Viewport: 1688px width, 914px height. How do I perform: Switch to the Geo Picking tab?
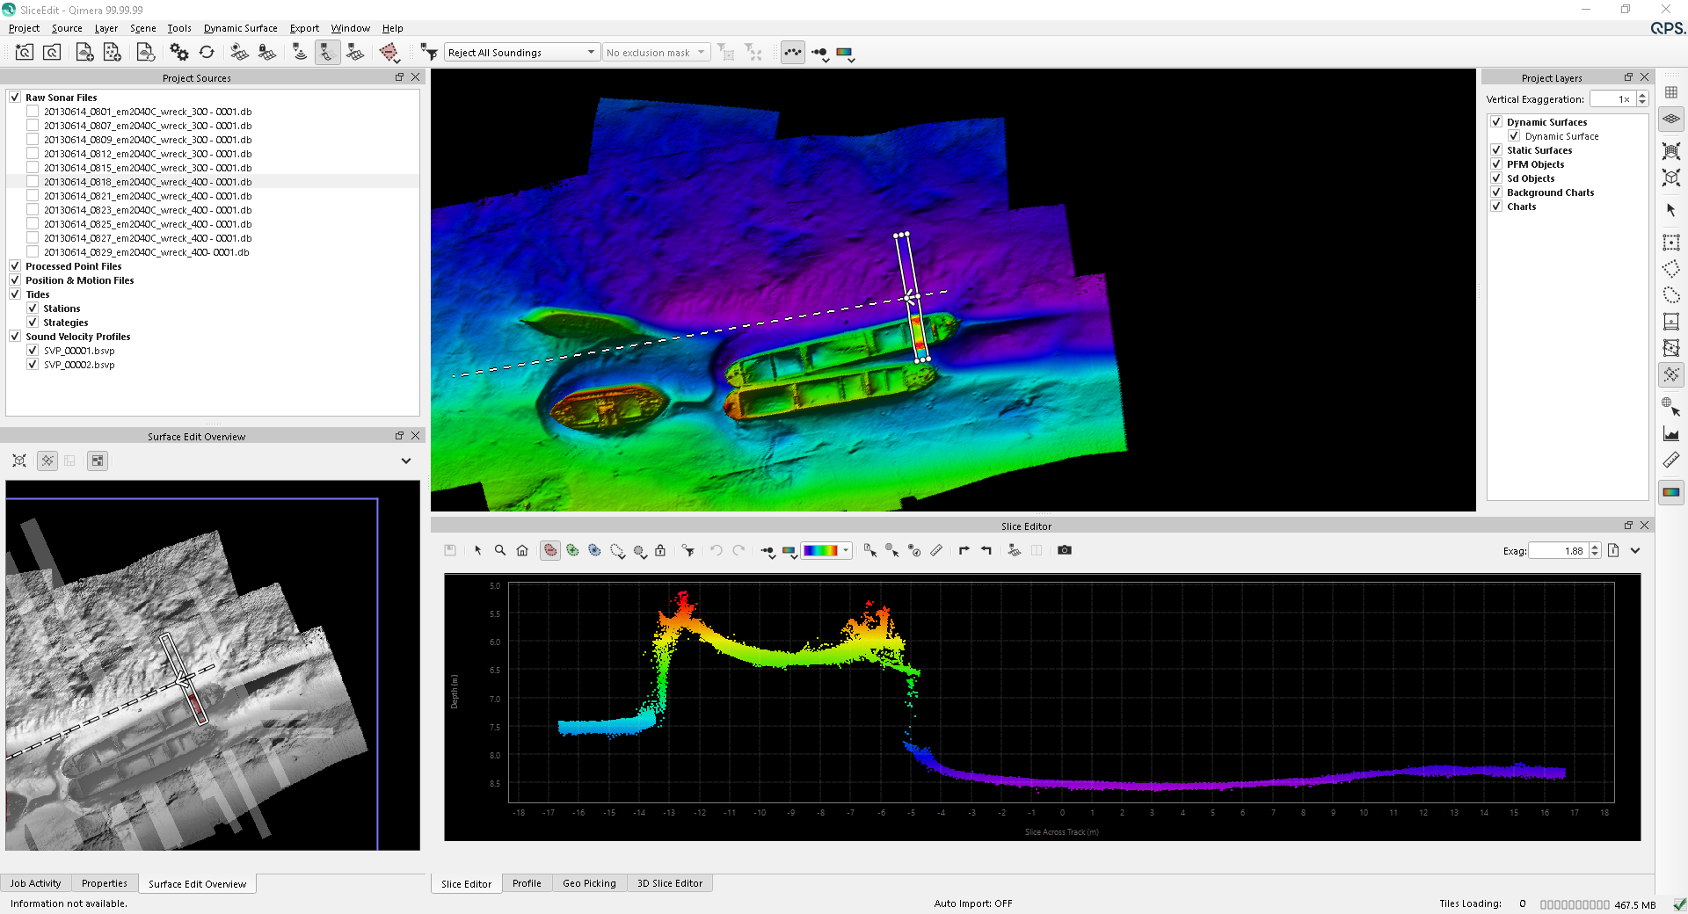pyautogui.click(x=588, y=883)
